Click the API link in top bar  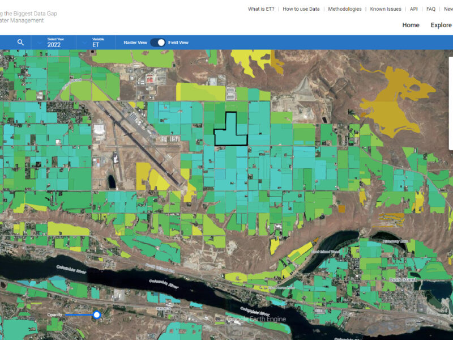(x=413, y=9)
